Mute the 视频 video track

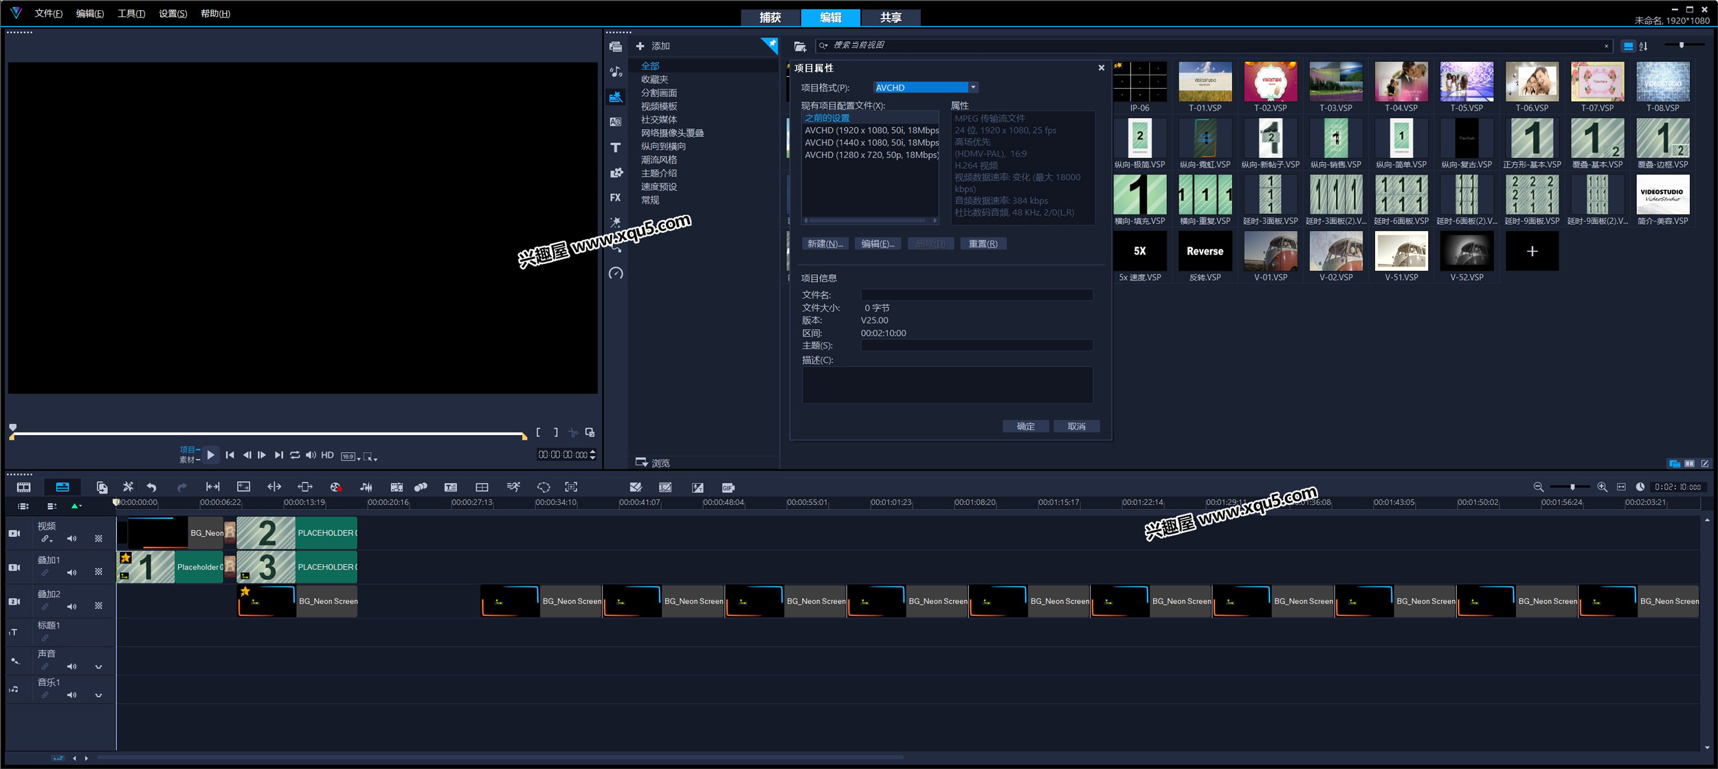71,539
